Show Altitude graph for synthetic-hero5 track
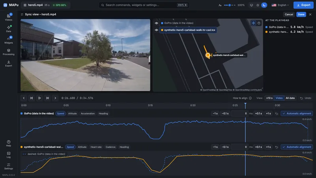 click(82, 147)
